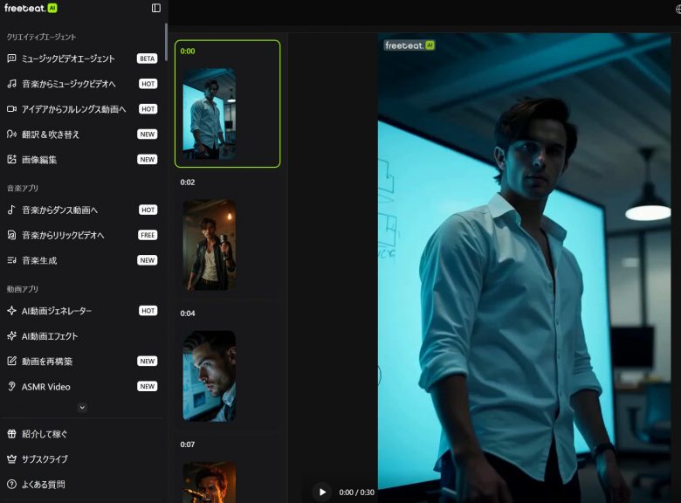Expand more apps with the chevron

pos(82,408)
